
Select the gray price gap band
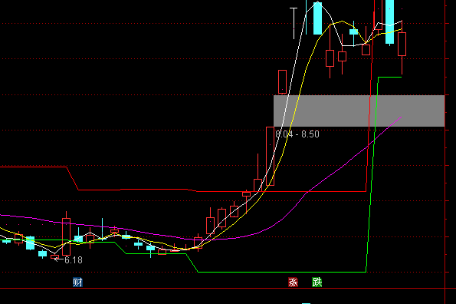359,111
